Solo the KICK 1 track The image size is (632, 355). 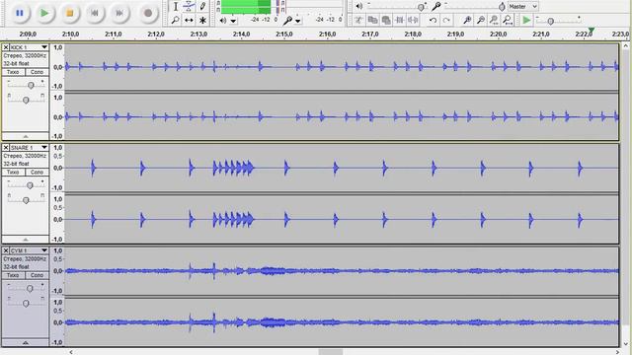[37, 72]
